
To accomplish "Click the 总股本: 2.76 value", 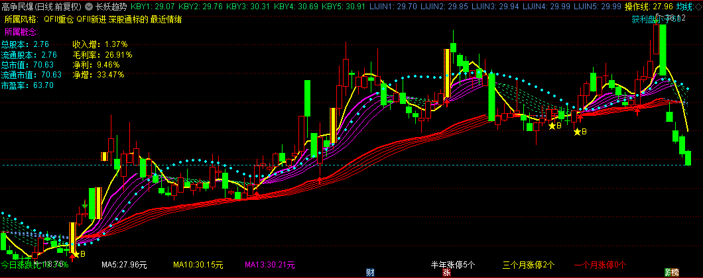I will click(25, 44).
